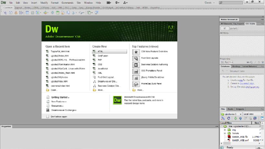Viewport: 265px width, 149px height.
Task: Open the Insert menu
Action: 34,3
